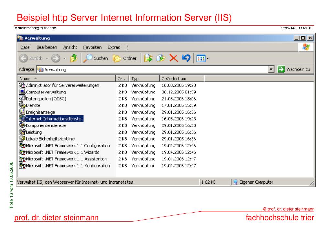Image resolution: width=331 pixels, height=229 pixels.
Task: Select Internet-Informationsdienste icon
Action: point(22,119)
